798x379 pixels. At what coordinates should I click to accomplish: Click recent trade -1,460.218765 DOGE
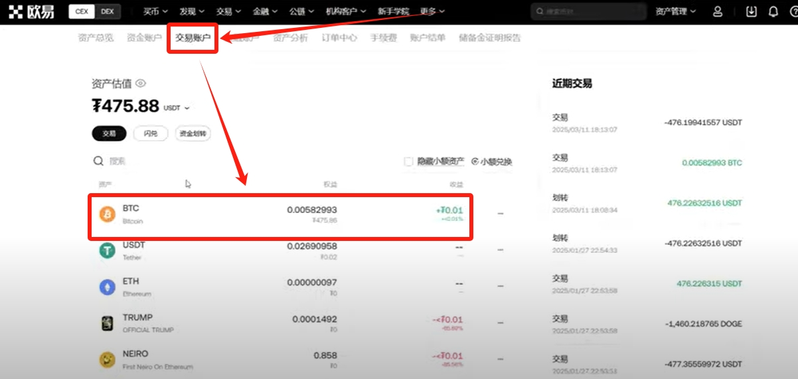click(704, 324)
